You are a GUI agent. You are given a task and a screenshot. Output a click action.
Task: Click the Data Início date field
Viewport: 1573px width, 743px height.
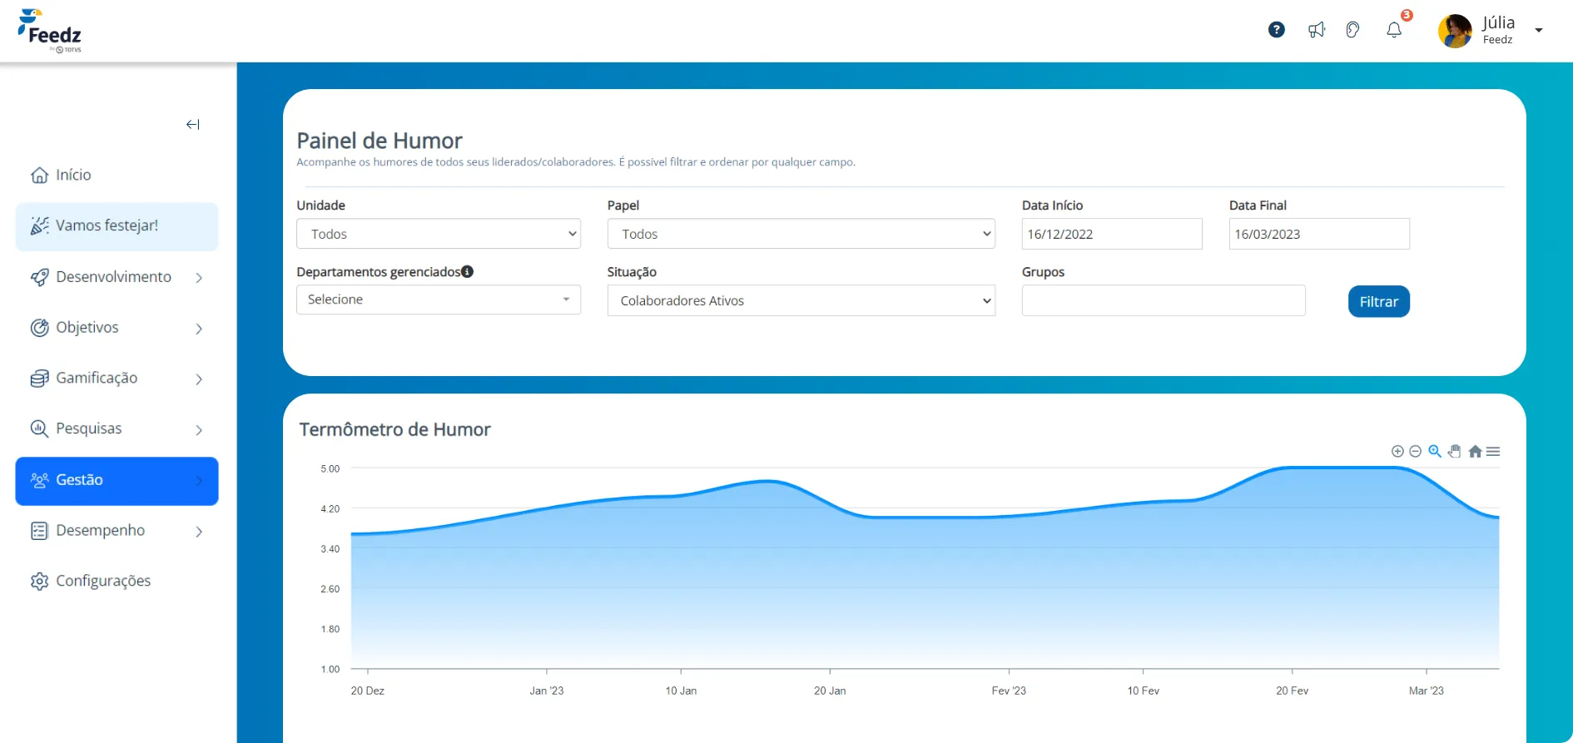[x=1112, y=234]
